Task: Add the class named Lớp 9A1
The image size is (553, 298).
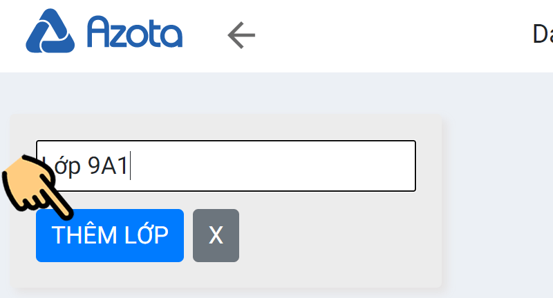Action: pyautogui.click(x=110, y=236)
